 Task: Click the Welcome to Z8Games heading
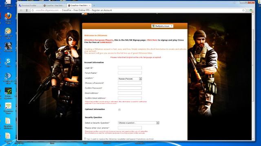click(x=96, y=35)
